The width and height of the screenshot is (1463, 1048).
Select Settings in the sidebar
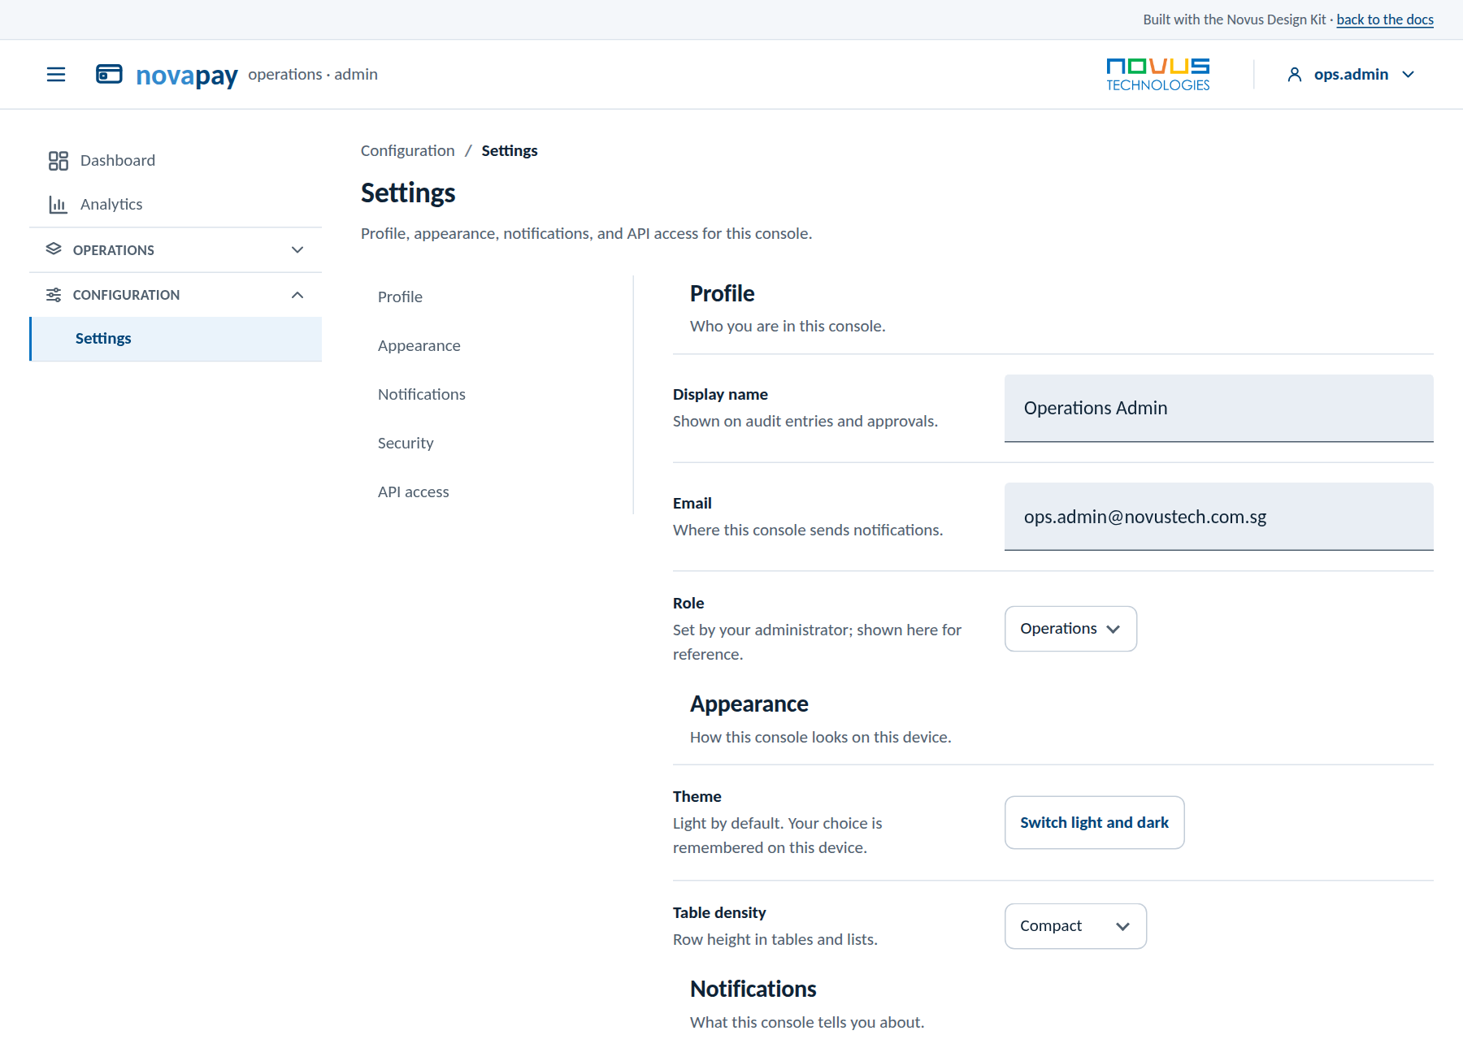pyautogui.click(x=176, y=339)
